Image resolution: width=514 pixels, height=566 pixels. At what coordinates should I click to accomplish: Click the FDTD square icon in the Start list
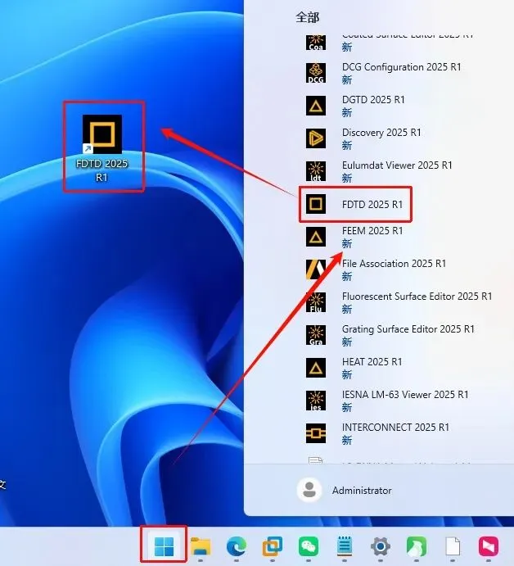[x=316, y=204]
